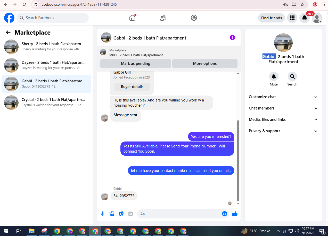
Task: Click chat scrollbar up arrow
Action: (238, 73)
